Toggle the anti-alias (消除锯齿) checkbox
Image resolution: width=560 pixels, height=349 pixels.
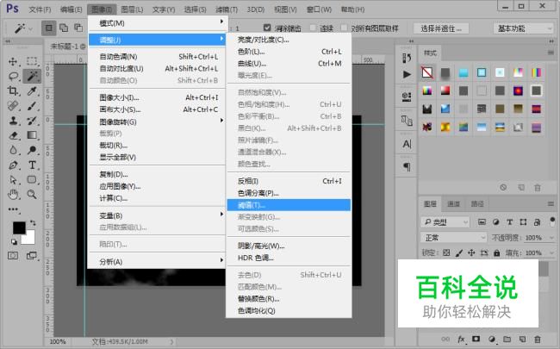(x=267, y=28)
